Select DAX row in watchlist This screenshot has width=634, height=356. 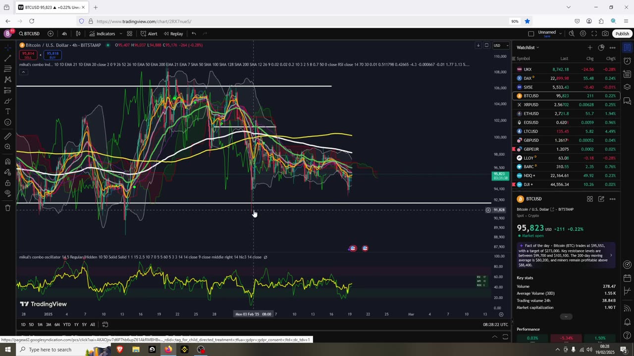coord(566,78)
